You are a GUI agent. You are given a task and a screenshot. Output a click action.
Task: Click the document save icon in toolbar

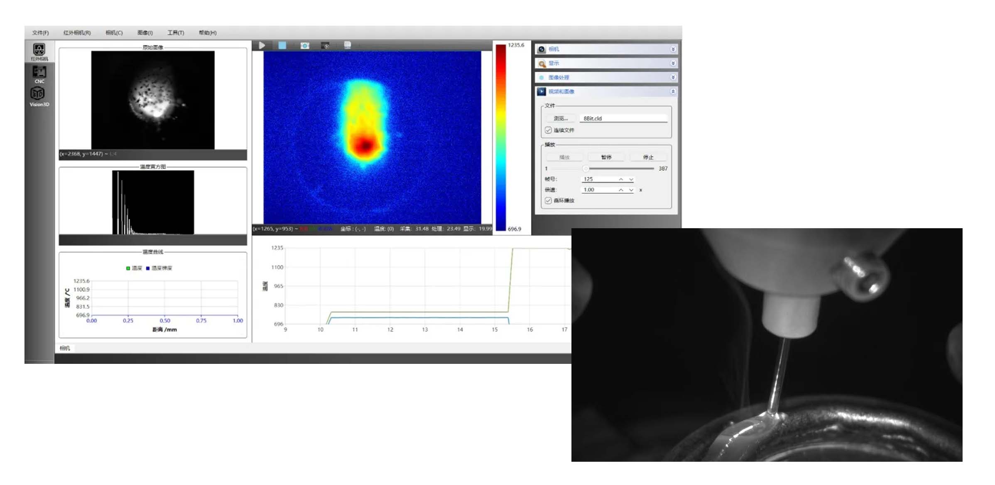(x=348, y=45)
